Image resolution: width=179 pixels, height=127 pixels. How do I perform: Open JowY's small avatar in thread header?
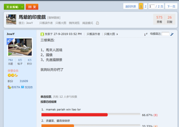11,19
